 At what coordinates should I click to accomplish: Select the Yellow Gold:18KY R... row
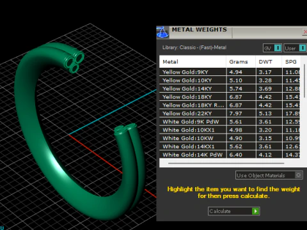(x=230, y=105)
